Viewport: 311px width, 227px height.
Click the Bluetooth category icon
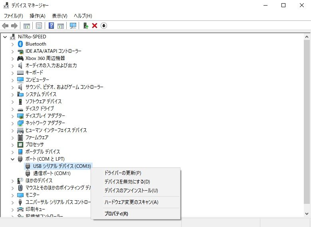coord(20,44)
